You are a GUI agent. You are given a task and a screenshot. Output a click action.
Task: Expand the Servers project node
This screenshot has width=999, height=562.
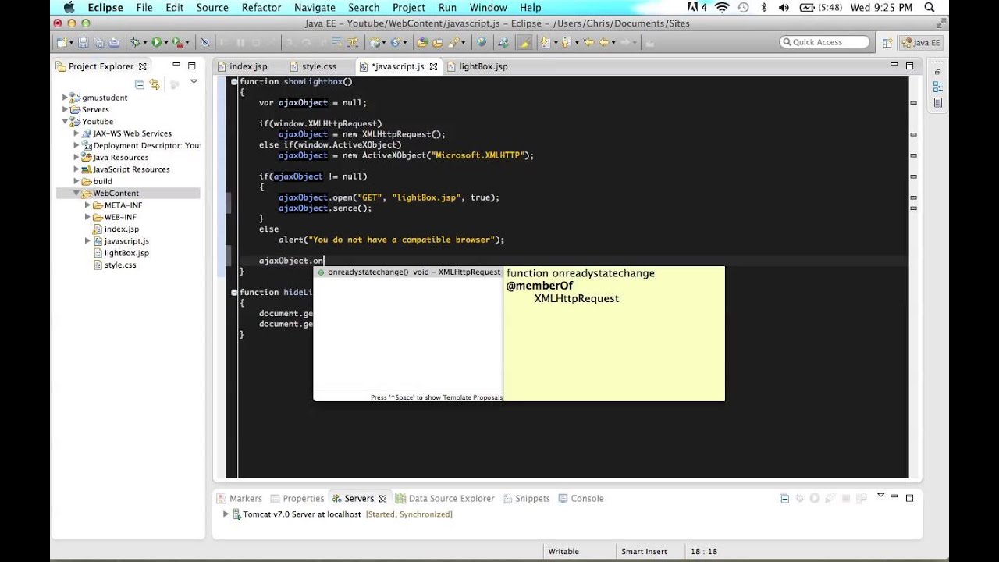[x=65, y=109]
